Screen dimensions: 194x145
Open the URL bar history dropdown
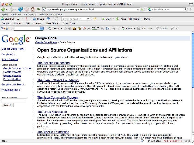(x=138, y=9)
